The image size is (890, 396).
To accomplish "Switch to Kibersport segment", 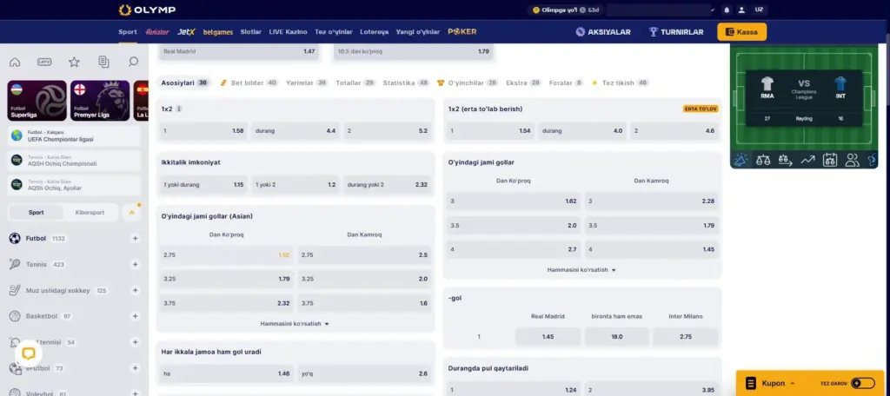I will pyautogui.click(x=90, y=212).
